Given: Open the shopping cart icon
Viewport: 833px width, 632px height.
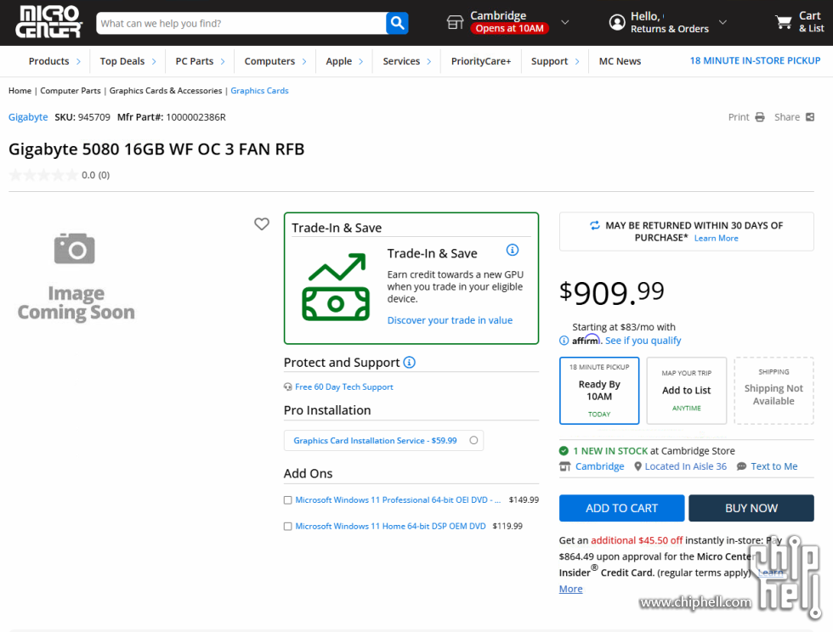Looking at the screenshot, I should point(784,22).
